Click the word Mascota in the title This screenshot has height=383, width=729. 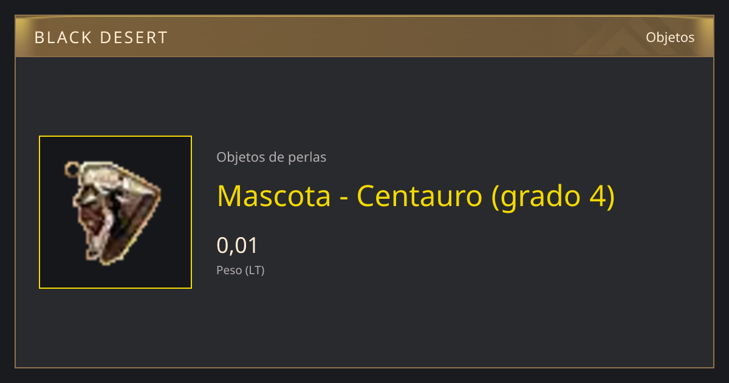click(274, 196)
